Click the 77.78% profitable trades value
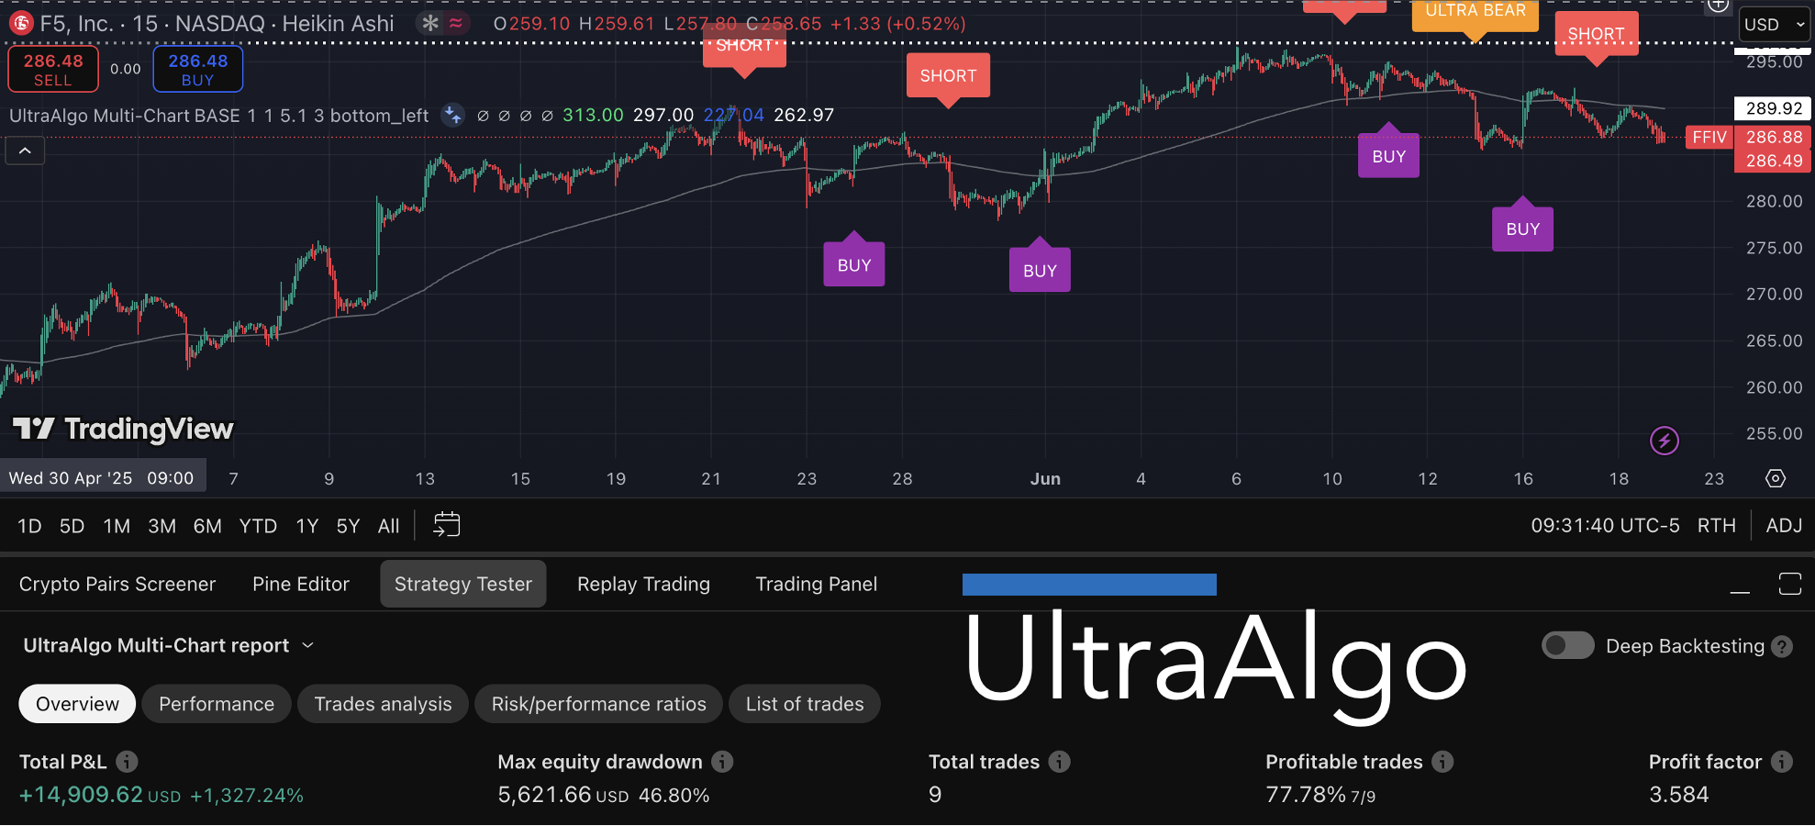This screenshot has width=1815, height=826. pyautogui.click(x=1305, y=795)
